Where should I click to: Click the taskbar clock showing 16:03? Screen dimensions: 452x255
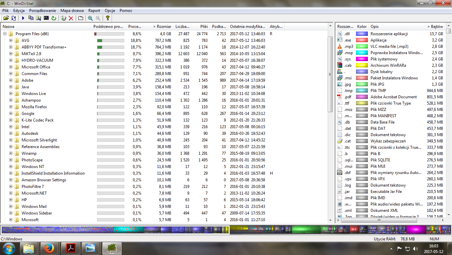pos(433,246)
